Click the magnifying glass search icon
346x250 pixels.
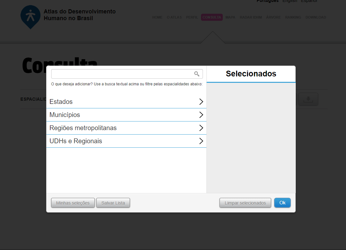coord(197,74)
